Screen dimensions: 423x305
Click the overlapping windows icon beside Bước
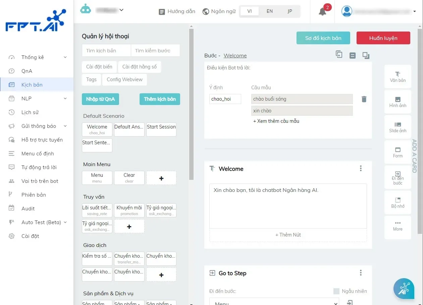click(366, 56)
